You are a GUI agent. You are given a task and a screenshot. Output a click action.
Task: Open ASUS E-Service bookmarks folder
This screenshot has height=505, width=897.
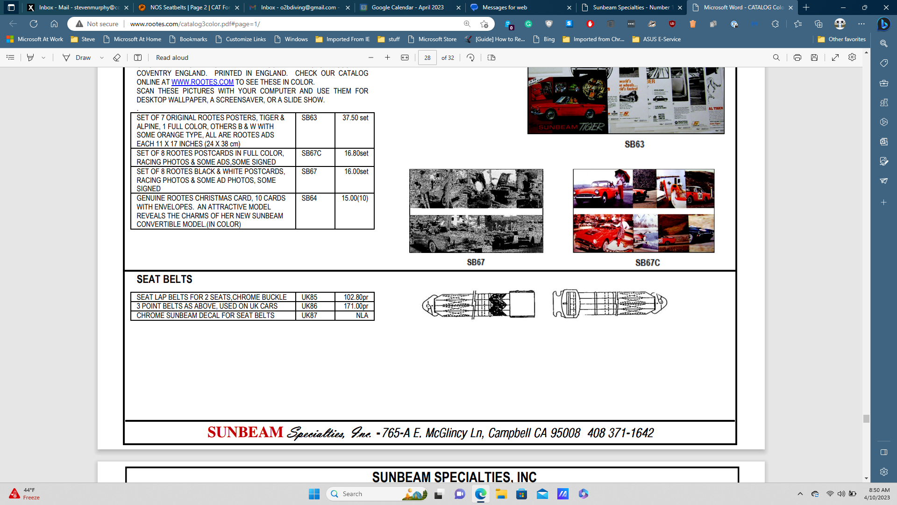(x=656, y=39)
